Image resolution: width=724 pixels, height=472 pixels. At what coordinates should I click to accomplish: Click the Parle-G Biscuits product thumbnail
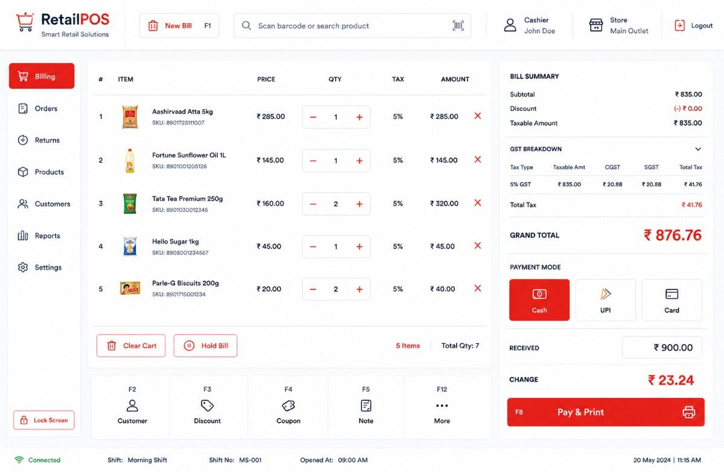click(130, 288)
